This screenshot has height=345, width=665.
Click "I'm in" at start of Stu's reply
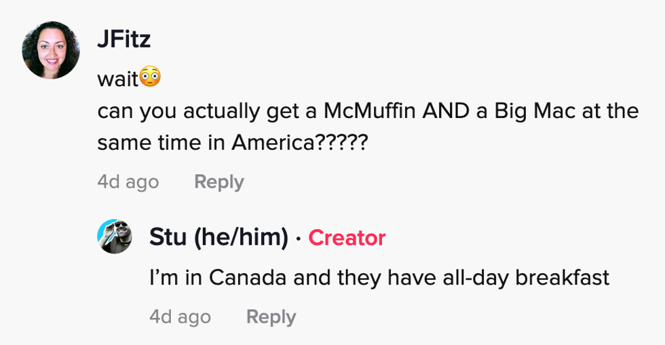pyautogui.click(x=173, y=277)
